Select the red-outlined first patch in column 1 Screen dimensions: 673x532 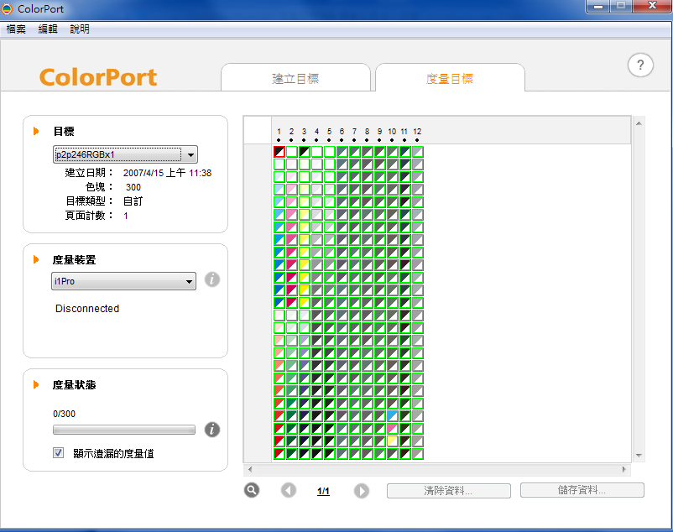click(279, 151)
